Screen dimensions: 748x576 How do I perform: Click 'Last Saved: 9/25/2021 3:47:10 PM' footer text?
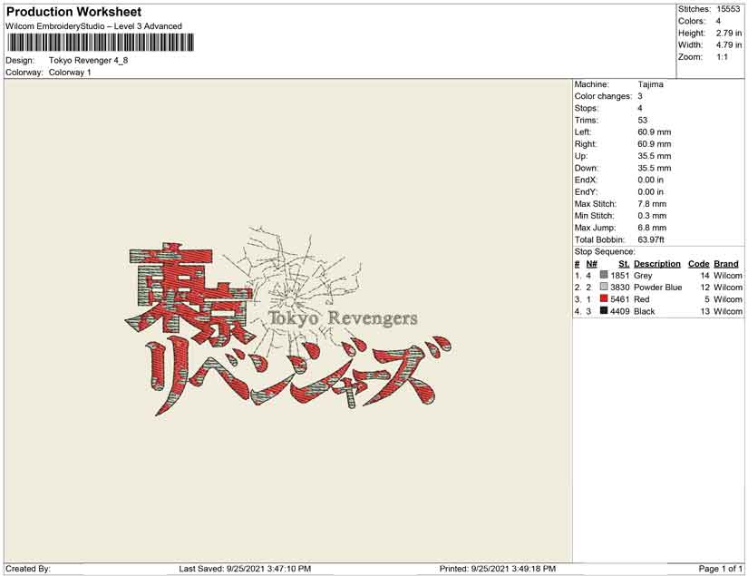[245, 569]
